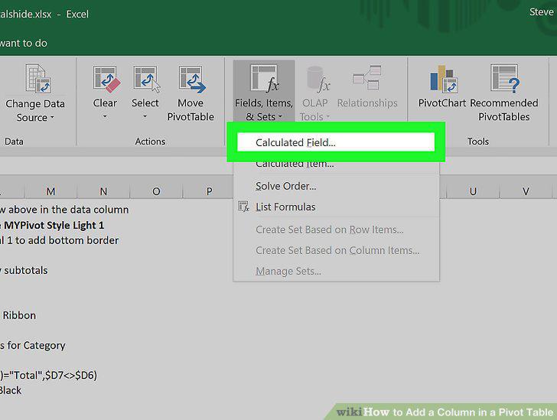Viewport: 557px width, 420px height.
Task: Select column U header
Action: pyautogui.click(x=473, y=191)
